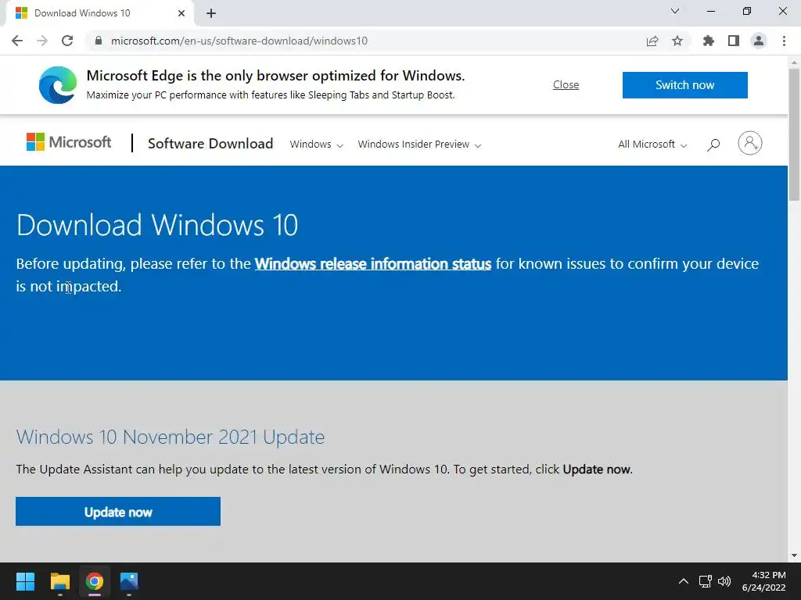Close the Download Windows 10 tab
This screenshot has height=600, width=801.
(181, 13)
